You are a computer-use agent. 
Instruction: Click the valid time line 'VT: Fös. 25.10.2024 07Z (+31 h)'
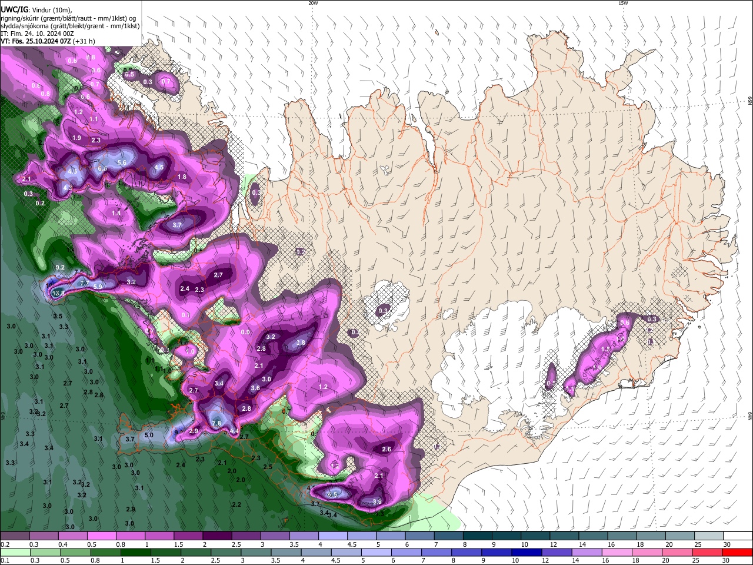pyautogui.click(x=48, y=41)
